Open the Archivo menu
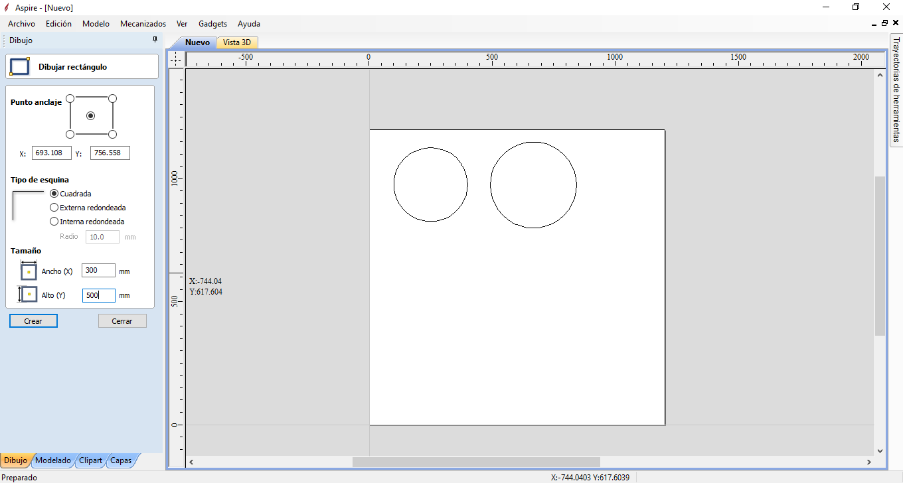The width and height of the screenshot is (903, 483). [x=21, y=23]
